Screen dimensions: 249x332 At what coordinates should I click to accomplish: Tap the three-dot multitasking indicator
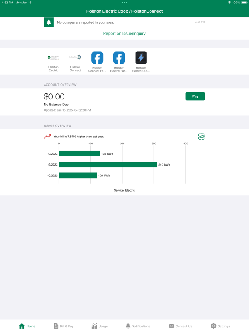124,3
